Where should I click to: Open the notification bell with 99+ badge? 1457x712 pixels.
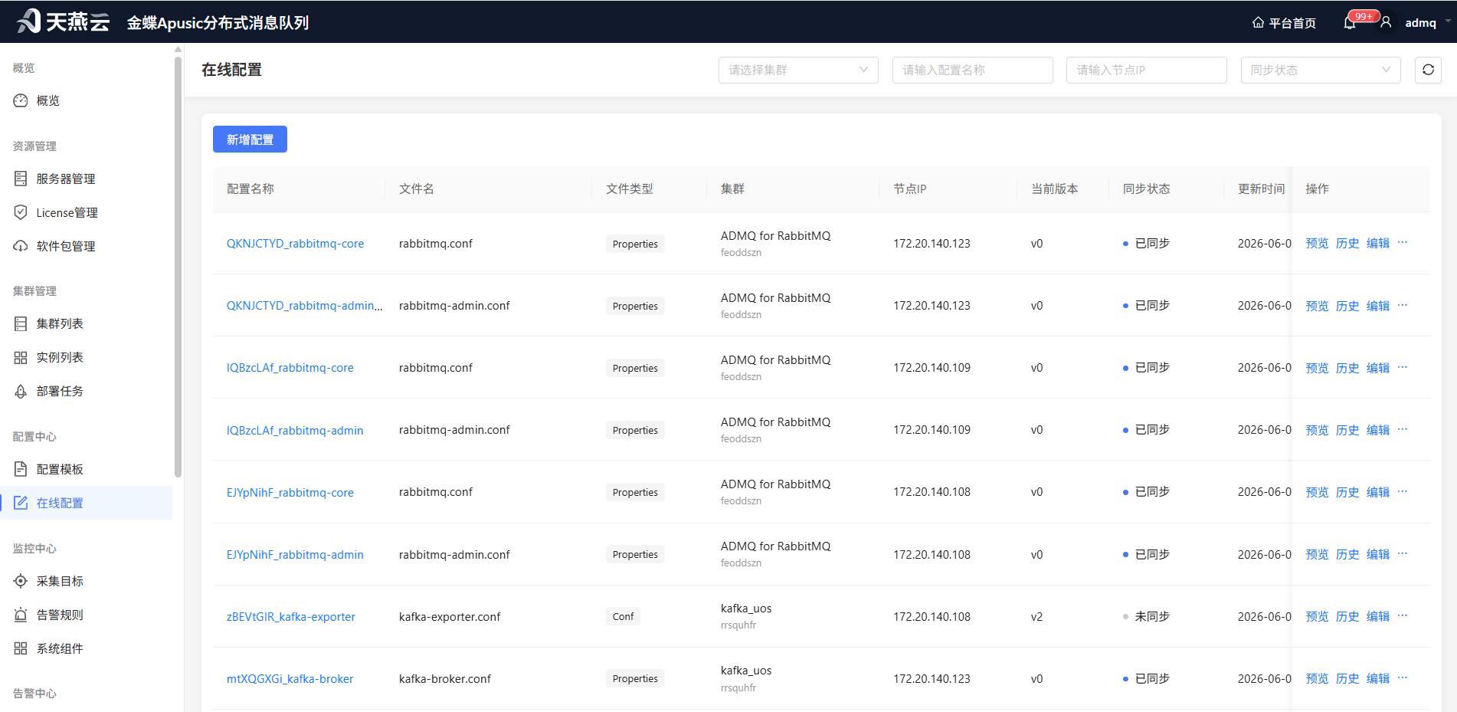(x=1350, y=23)
